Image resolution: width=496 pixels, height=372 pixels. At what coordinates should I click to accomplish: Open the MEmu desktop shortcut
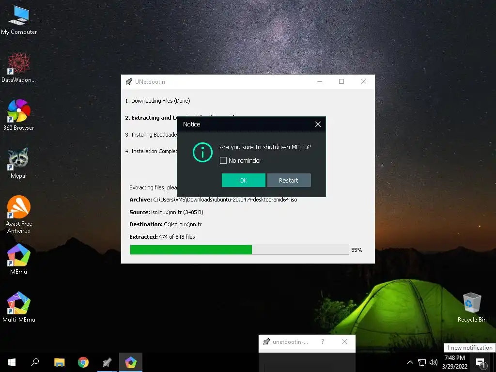19,259
